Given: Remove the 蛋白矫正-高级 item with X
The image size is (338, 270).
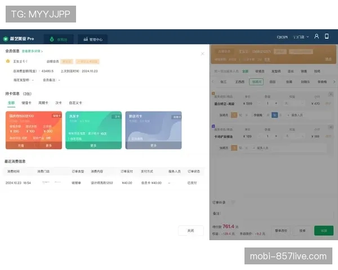Looking at the screenshot, I should pyautogui.click(x=331, y=94).
